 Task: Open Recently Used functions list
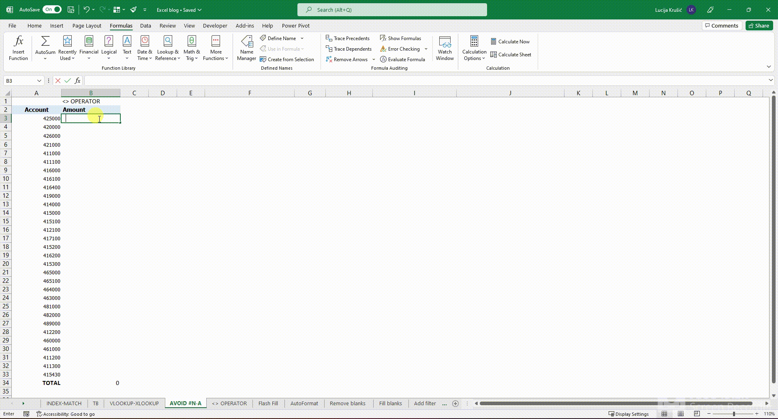pos(67,48)
